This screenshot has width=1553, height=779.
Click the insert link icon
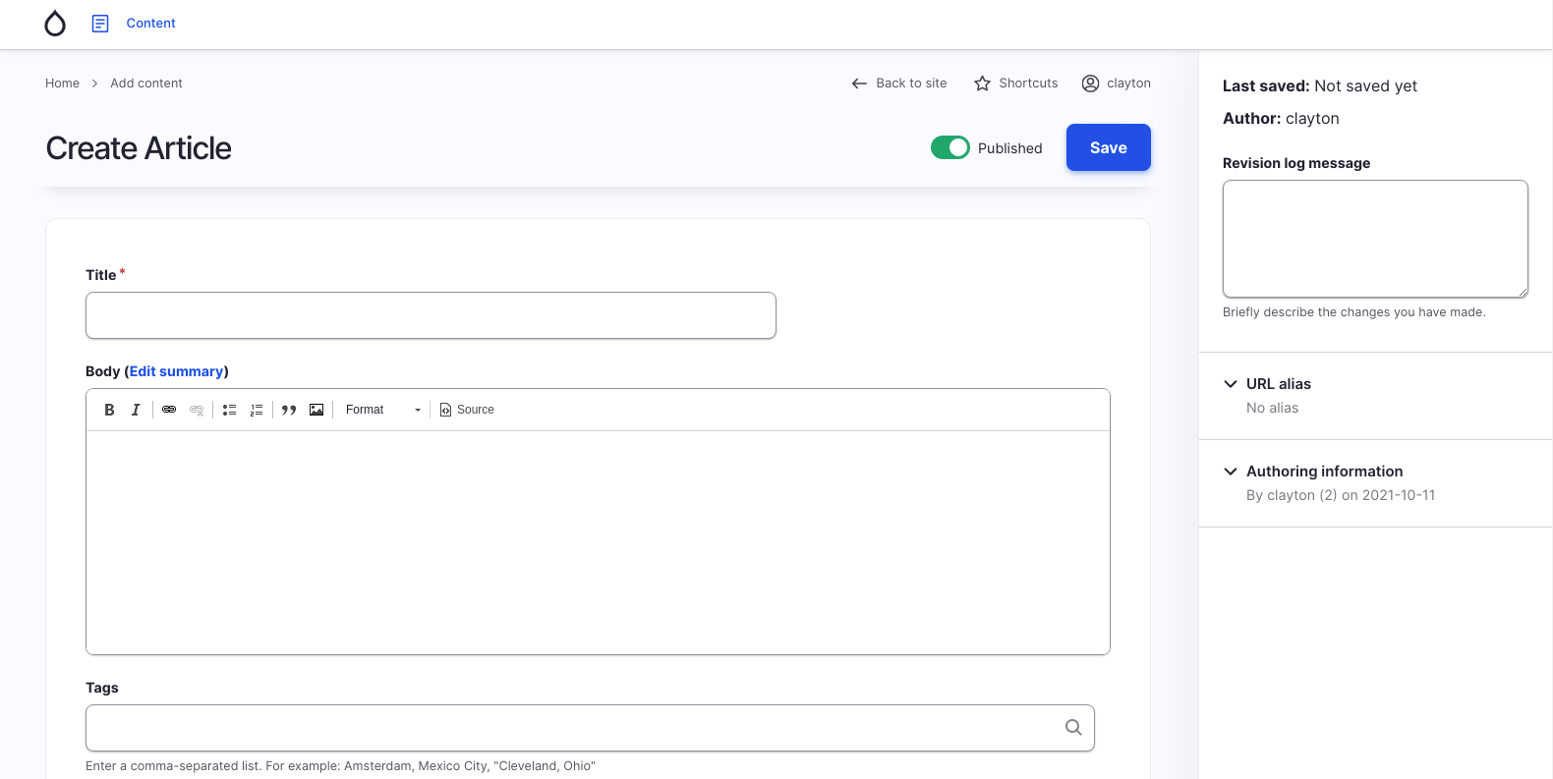[x=169, y=410]
